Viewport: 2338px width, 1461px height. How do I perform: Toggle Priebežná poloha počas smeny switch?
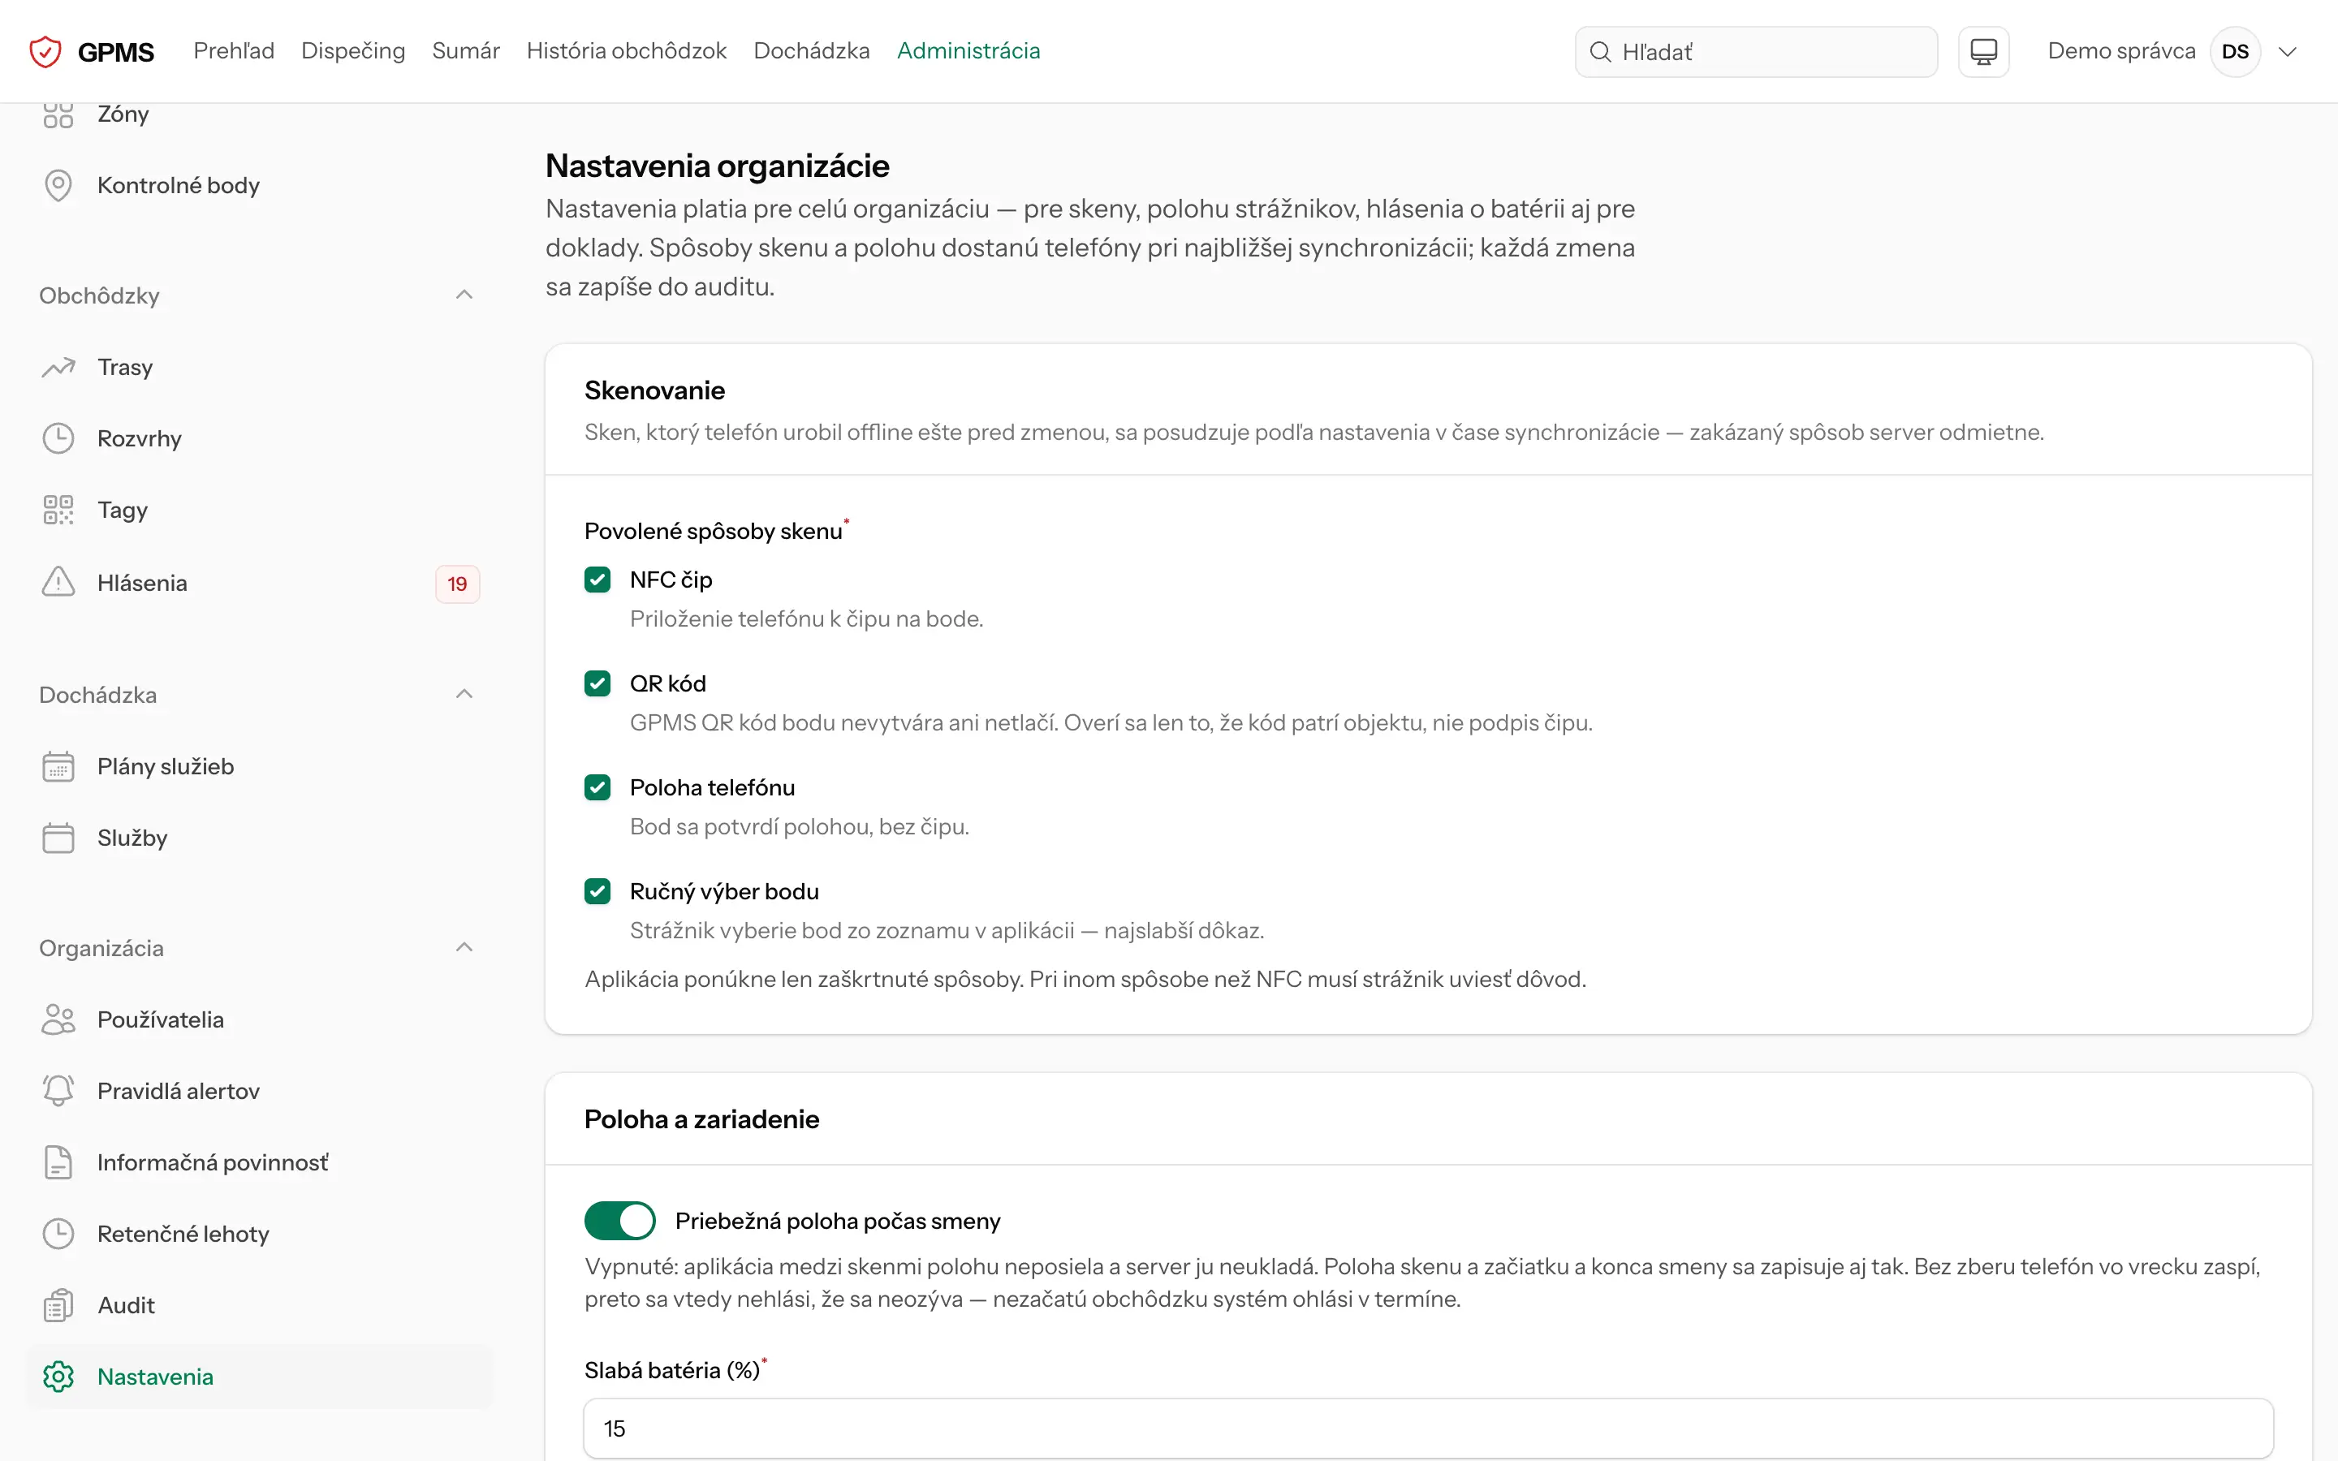[619, 1222]
